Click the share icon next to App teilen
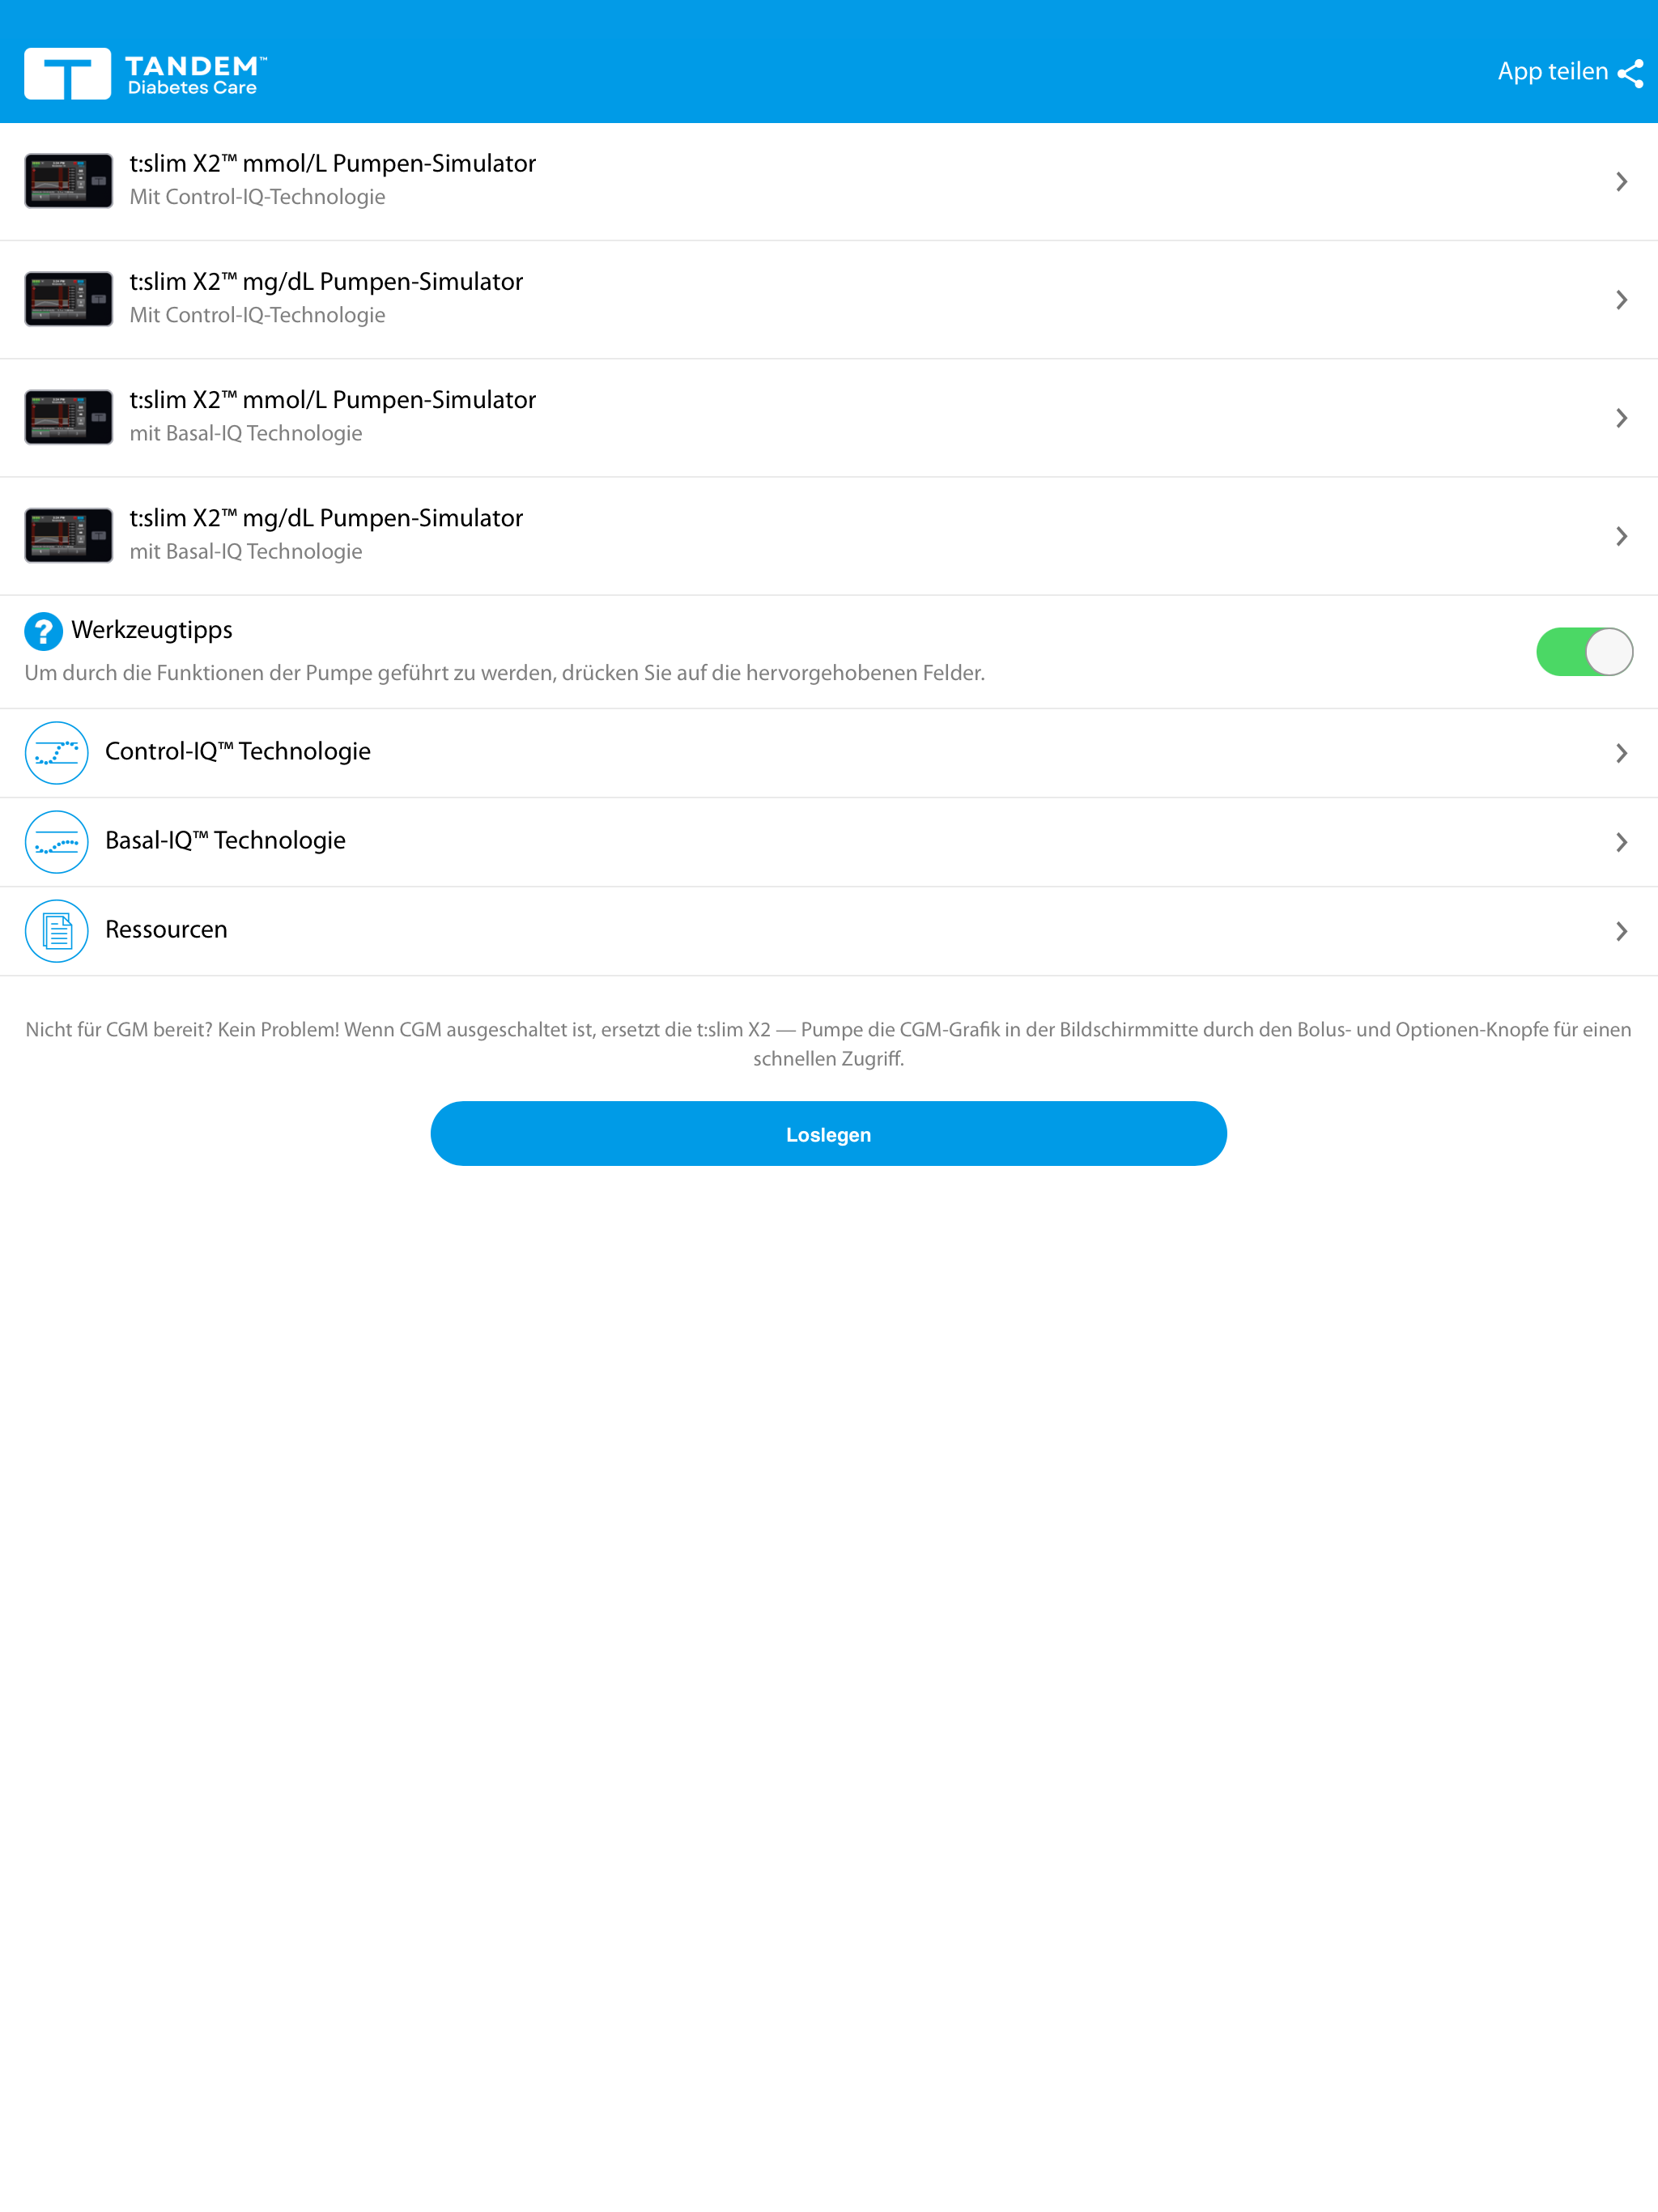 click(x=1630, y=74)
